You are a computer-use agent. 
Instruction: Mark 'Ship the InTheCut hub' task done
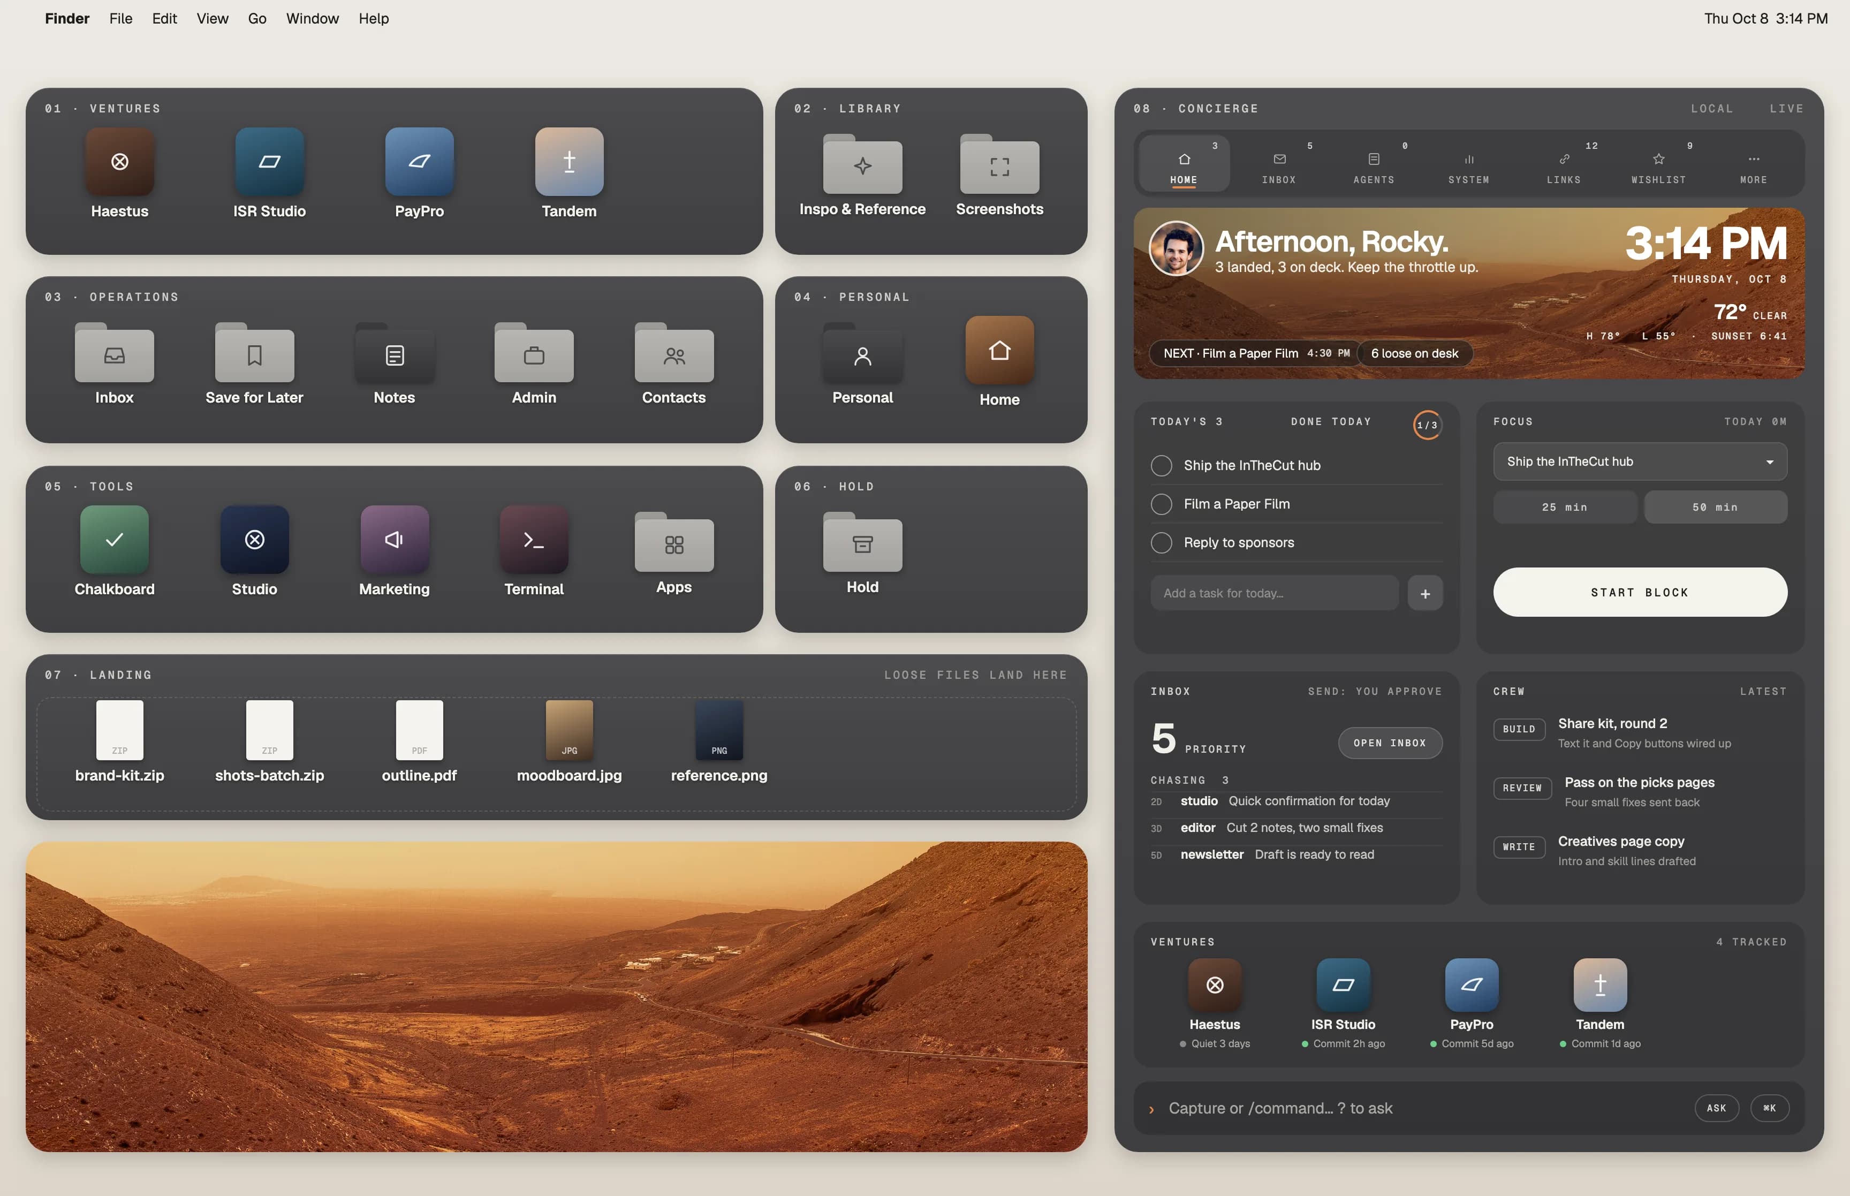coord(1162,465)
